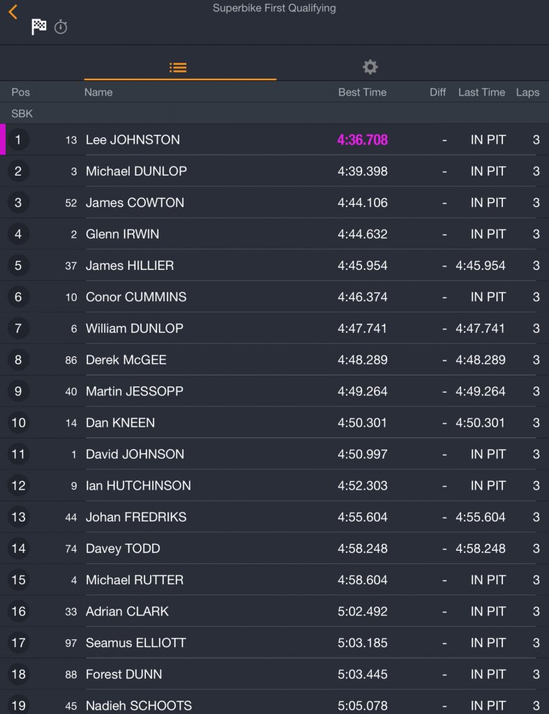
Task: Select the Nadieh SCHOOTS row
Action: [274, 704]
